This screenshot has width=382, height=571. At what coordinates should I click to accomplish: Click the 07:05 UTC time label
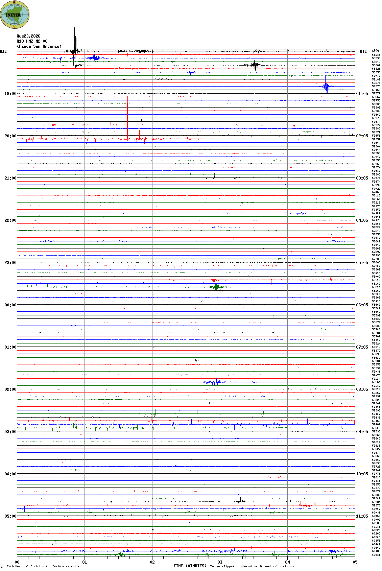(362, 347)
